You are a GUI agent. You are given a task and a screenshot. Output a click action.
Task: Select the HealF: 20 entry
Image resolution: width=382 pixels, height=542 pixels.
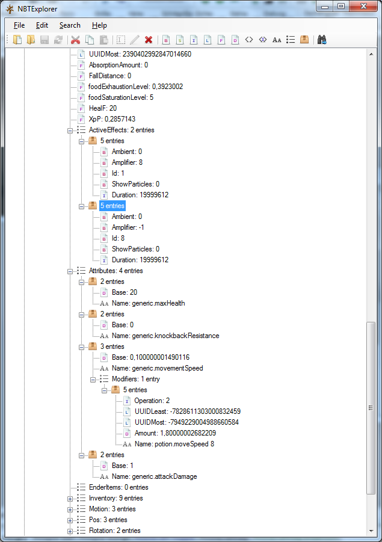pyautogui.click(x=103, y=108)
